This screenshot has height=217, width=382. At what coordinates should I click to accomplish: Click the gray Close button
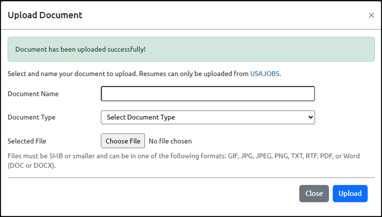314,193
